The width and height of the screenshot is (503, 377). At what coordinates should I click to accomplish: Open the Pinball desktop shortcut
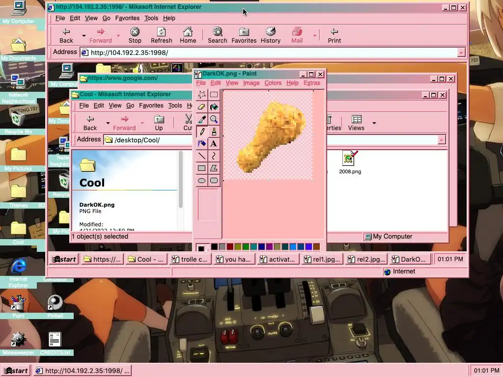(55, 307)
